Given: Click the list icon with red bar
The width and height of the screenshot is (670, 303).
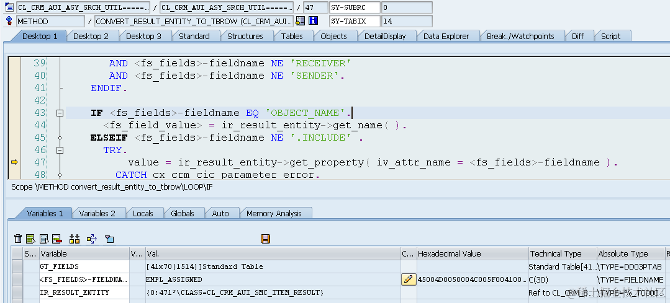Looking at the screenshot, I should tap(57, 239).
